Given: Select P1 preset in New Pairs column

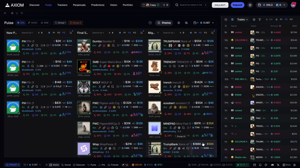Looking at the screenshot, I should 54,33.
